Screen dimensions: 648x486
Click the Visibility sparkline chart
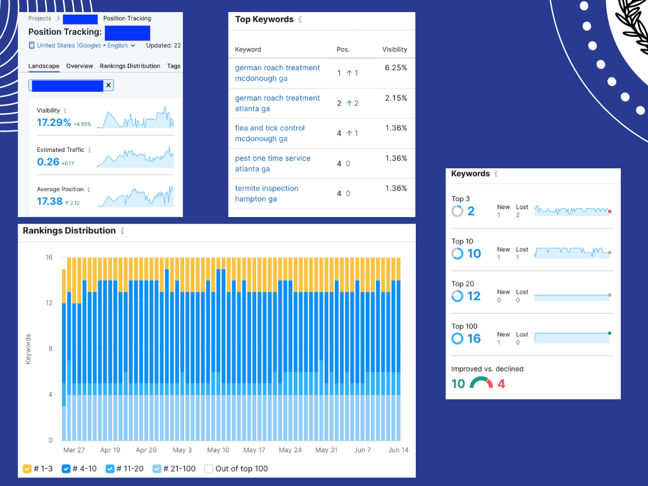[135, 117]
